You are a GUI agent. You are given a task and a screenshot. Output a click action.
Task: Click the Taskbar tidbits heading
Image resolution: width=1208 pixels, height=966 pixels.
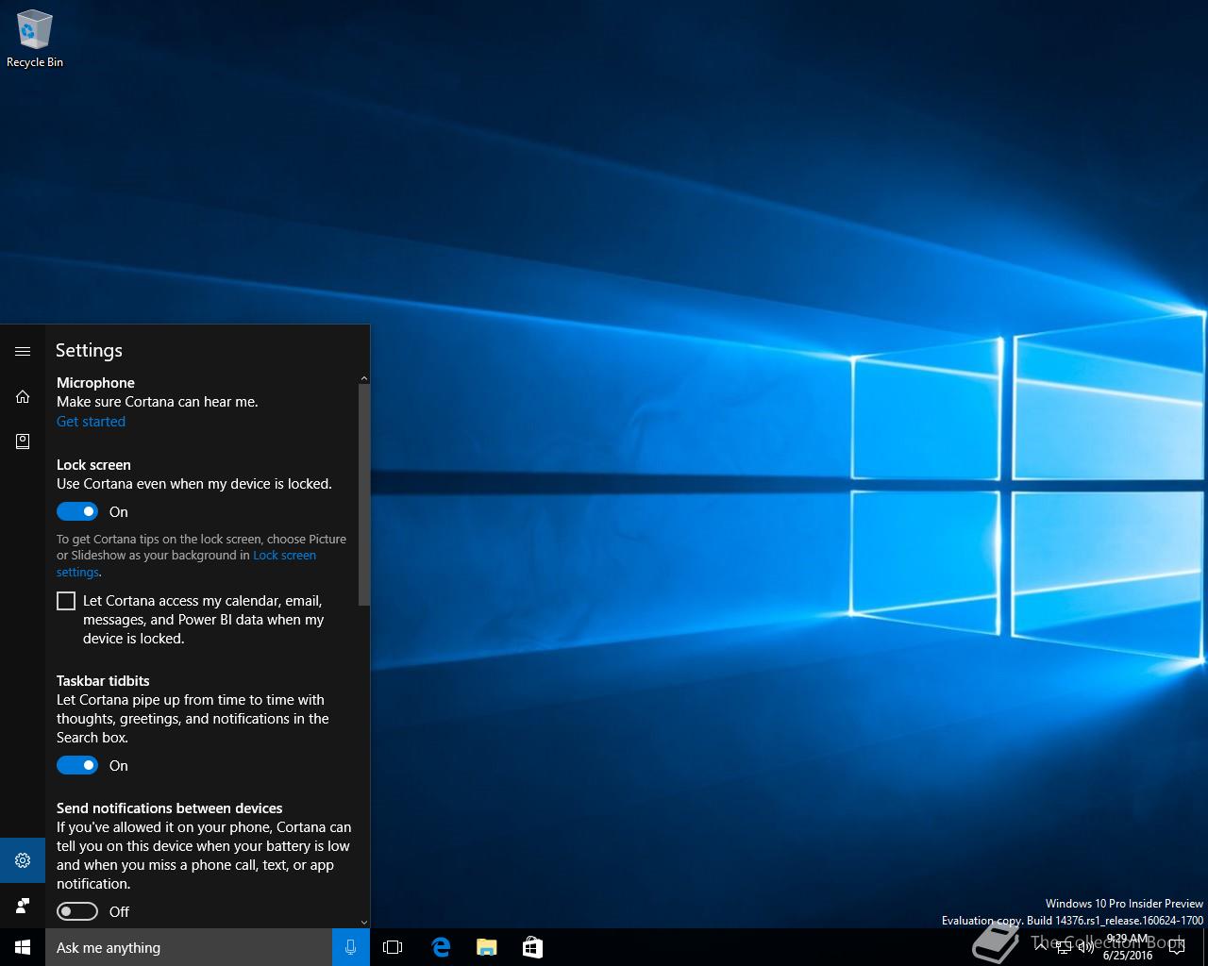[103, 681]
